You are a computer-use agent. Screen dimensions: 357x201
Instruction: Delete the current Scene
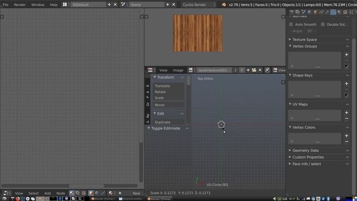point(173,4)
